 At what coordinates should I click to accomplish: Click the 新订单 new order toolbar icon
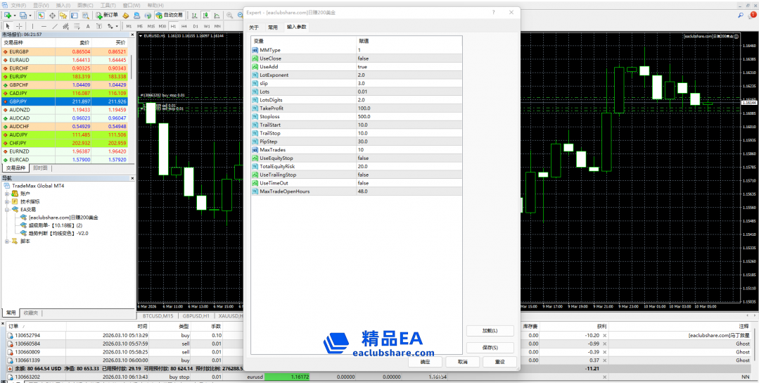pyautogui.click(x=106, y=15)
